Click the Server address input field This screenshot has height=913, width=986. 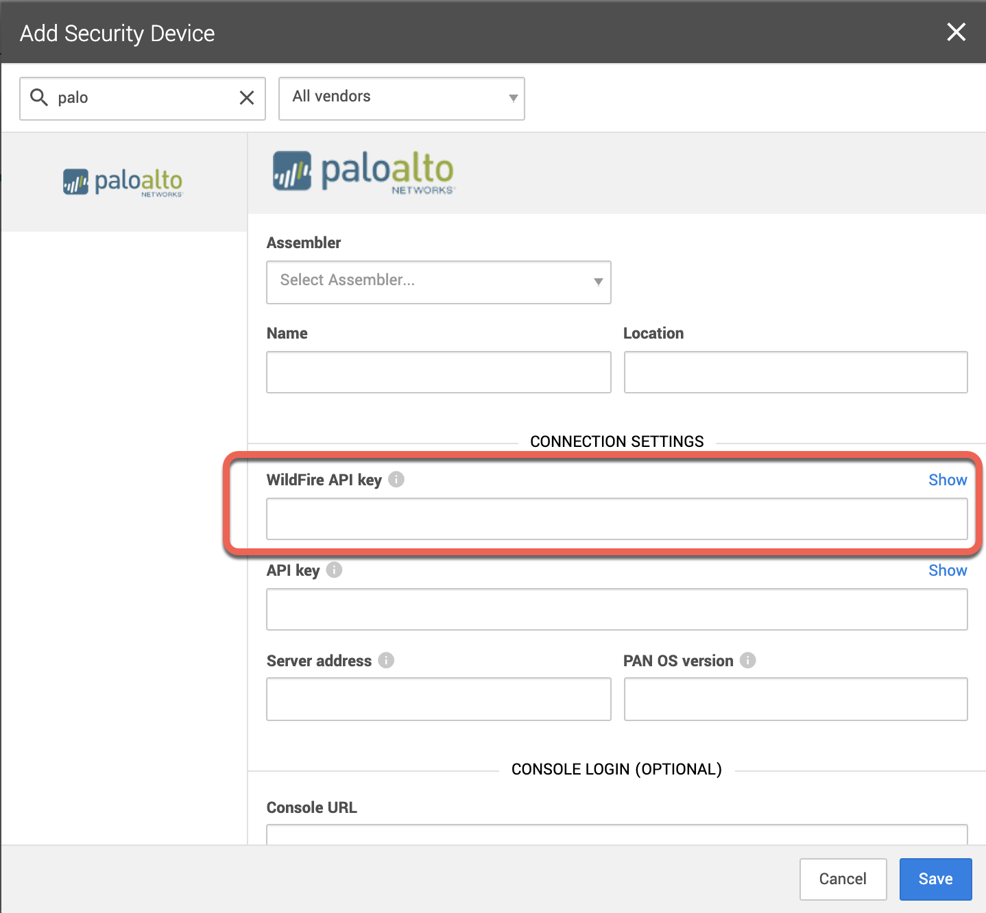coord(439,699)
